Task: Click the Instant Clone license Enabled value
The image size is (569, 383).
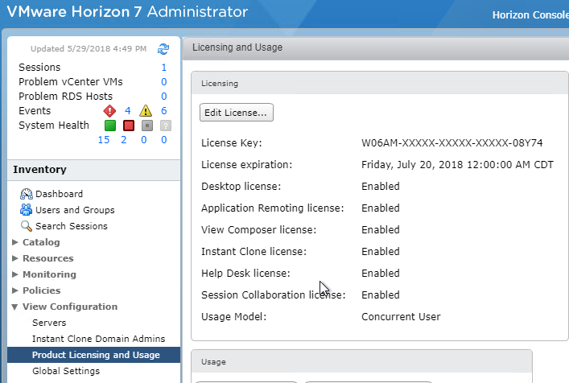Action: 381,251
